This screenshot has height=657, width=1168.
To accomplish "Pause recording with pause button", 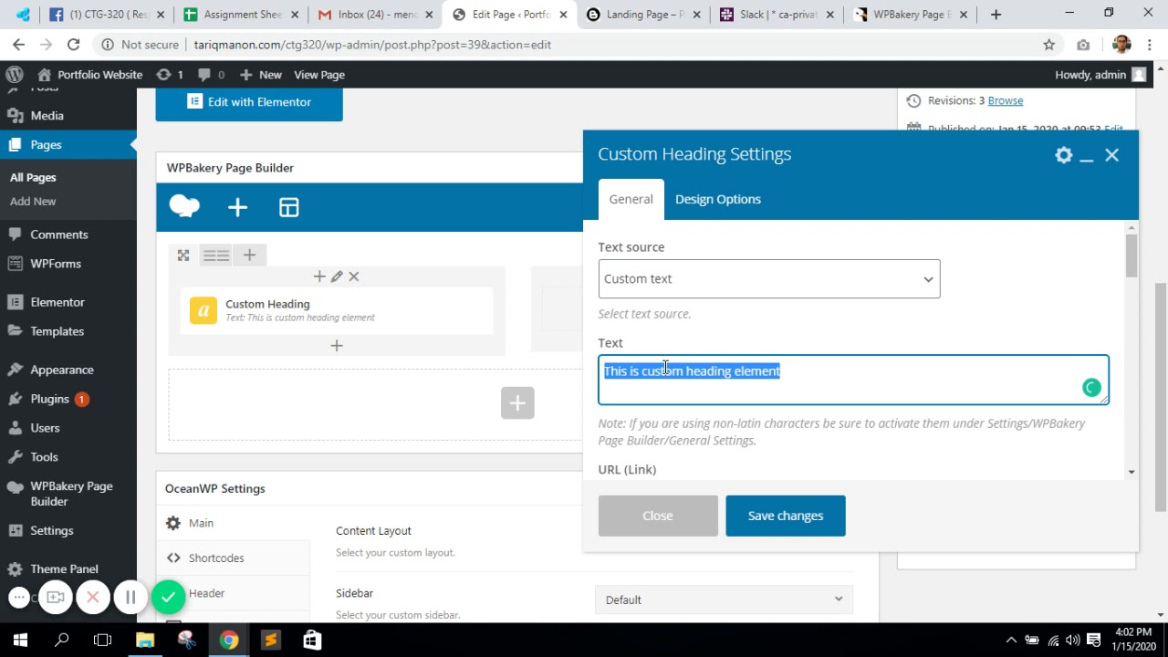I will (x=130, y=598).
